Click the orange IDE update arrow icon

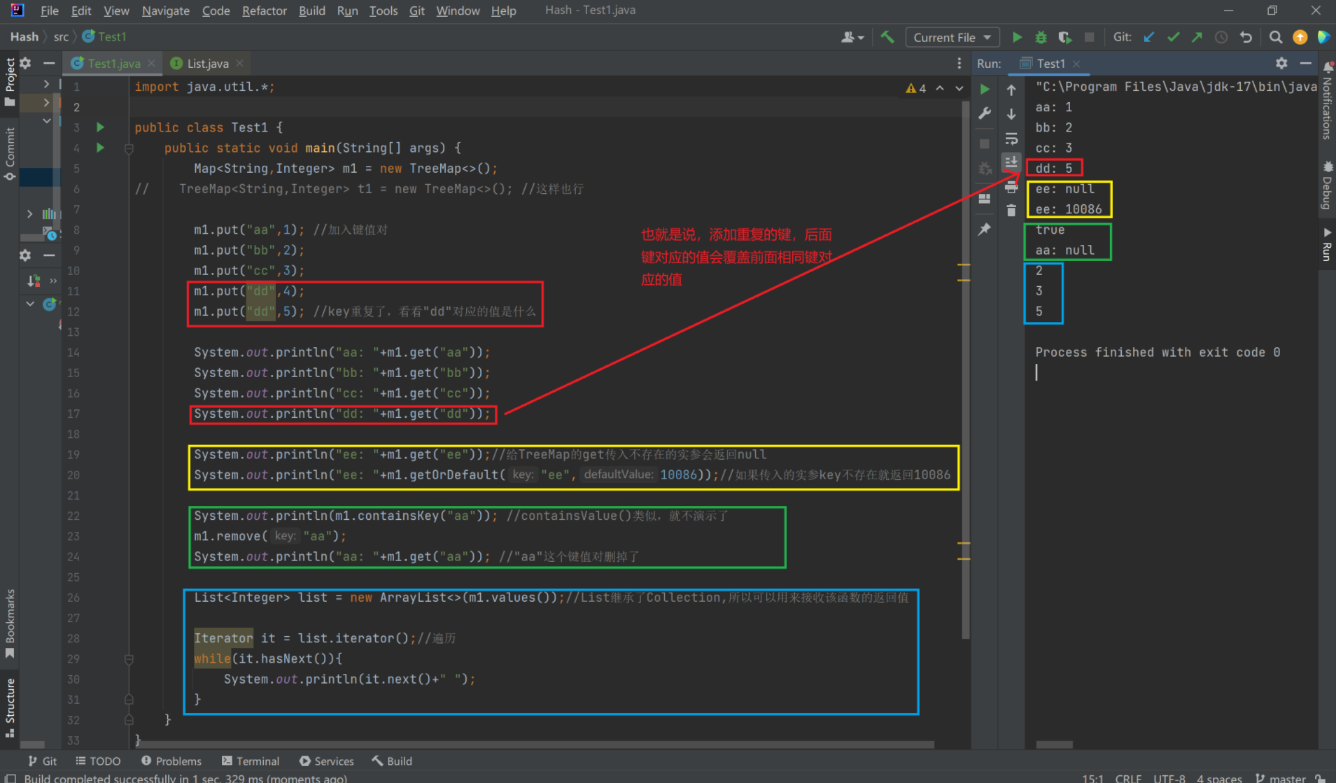(x=1300, y=37)
